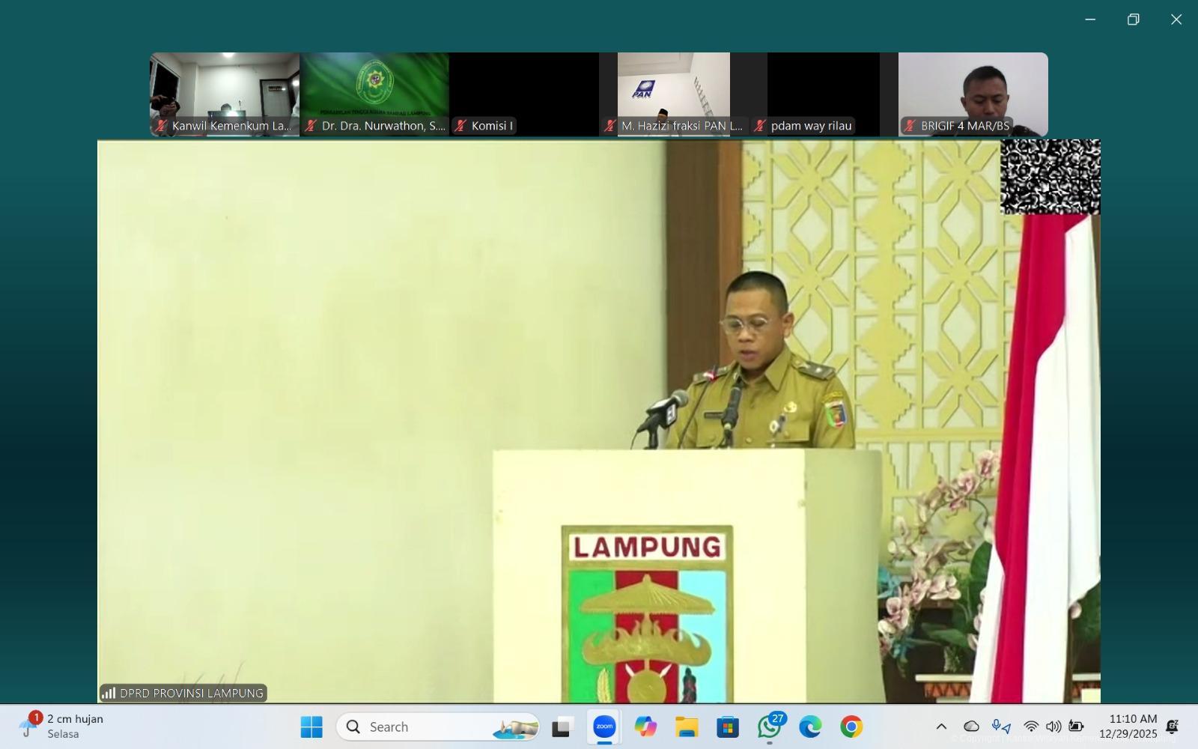1198x749 pixels.
Task: Open WhatsApp showing 27 unread notifications
Action: [x=769, y=727]
